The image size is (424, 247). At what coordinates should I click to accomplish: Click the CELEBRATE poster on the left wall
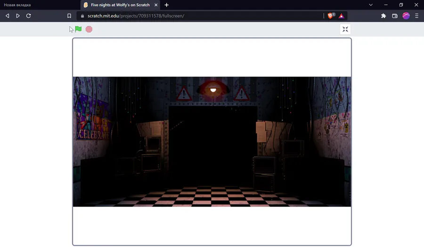pyautogui.click(x=93, y=117)
